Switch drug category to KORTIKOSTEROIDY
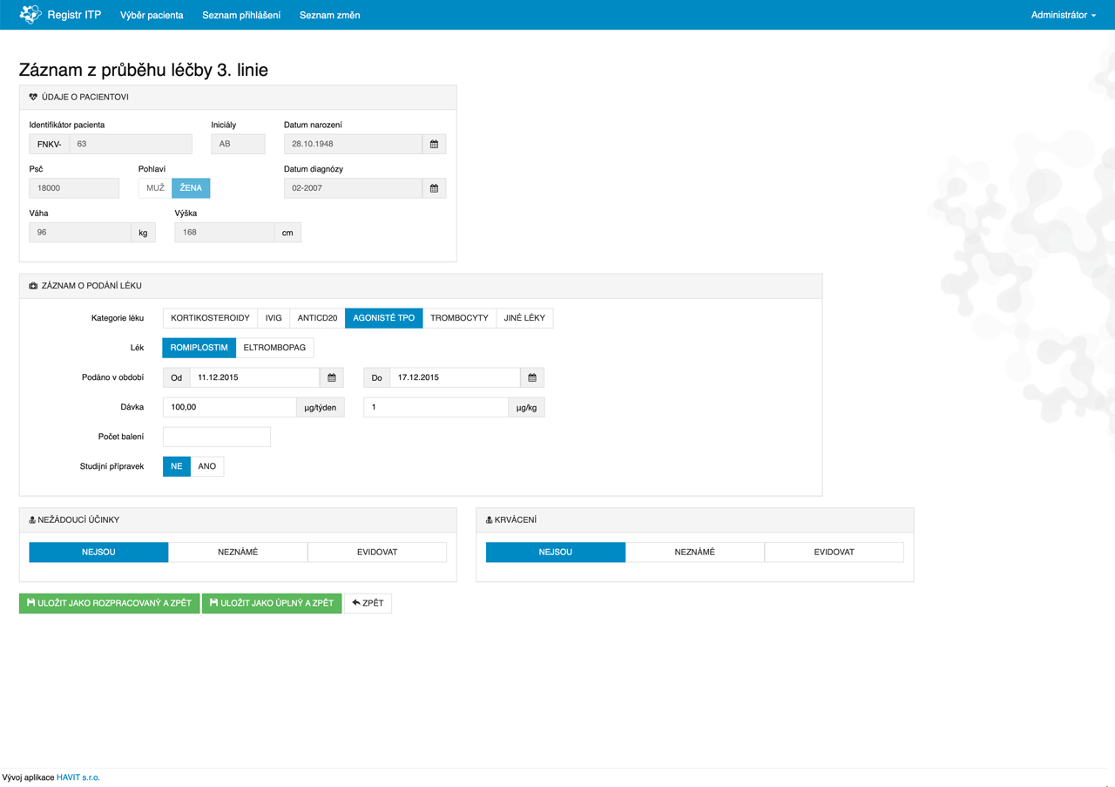Image resolution: width=1115 pixels, height=787 pixels. point(208,317)
